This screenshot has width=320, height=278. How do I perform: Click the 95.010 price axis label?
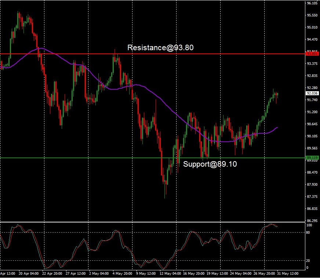312,27
